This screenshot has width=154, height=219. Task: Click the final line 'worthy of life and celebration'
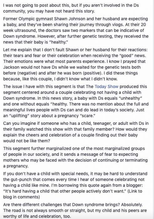[x=37, y=216]
